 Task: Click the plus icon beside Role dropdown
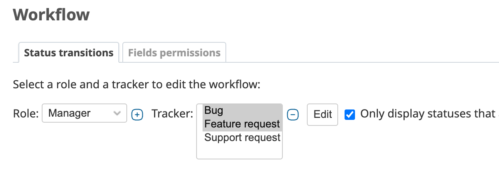(x=137, y=115)
